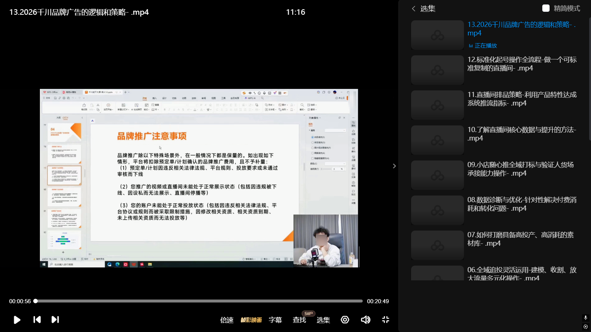The height and width of the screenshot is (332, 591).
Task: Select title '10.了解直播间核心数据与提升的方法'
Action: point(522,134)
